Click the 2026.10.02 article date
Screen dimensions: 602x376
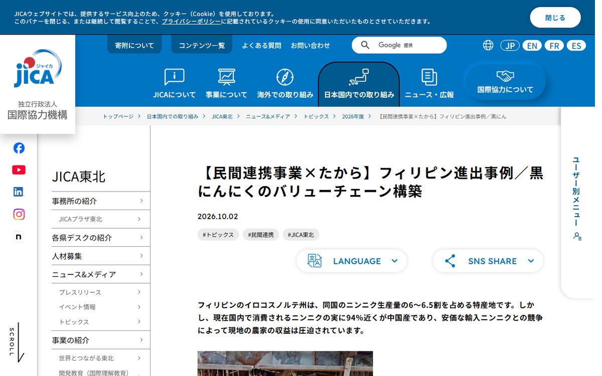pyautogui.click(x=218, y=217)
